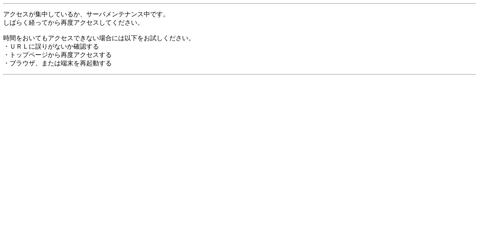Click the top horizontal divider line

click(239, 4)
